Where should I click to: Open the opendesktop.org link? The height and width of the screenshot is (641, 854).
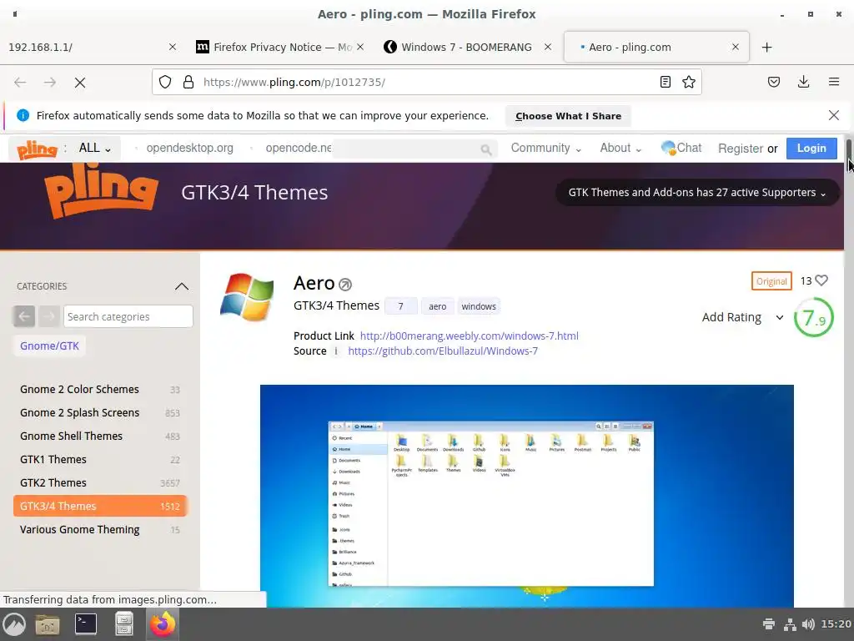pos(189,149)
